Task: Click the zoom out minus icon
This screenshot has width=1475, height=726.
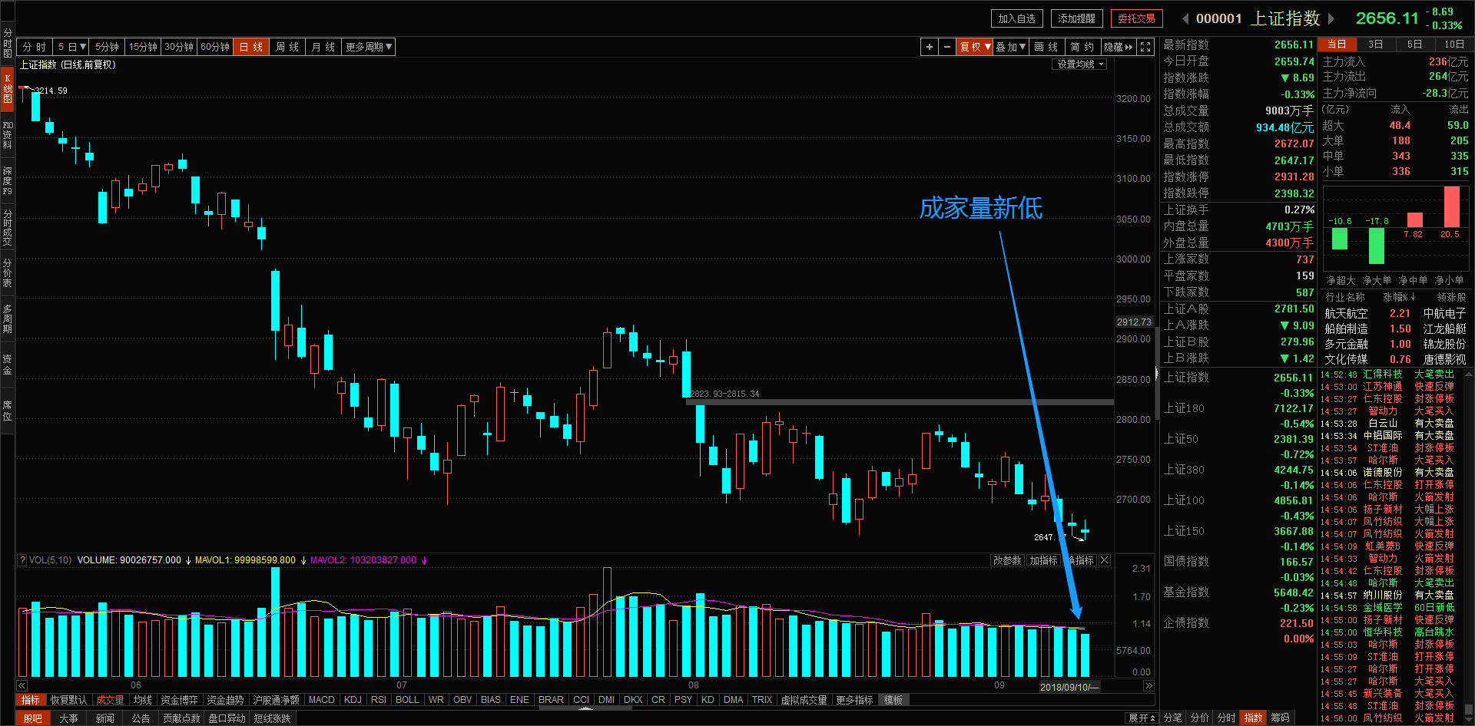Action: click(x=947, y=47)
